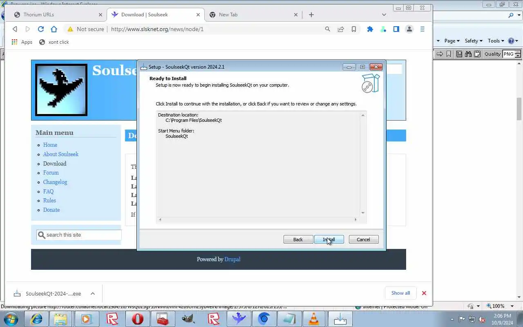Click Show all downloads button
This screenshot has height=327, width=523.
pos(400,293)
